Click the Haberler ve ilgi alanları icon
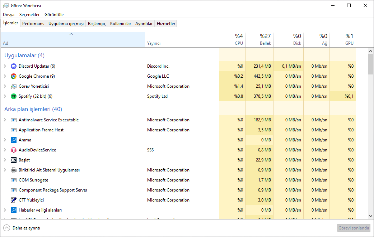This screenshot has width=374, height=237. 14,210
